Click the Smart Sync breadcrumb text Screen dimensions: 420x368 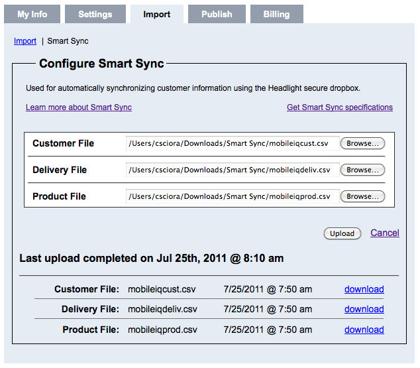click(68, 41)
